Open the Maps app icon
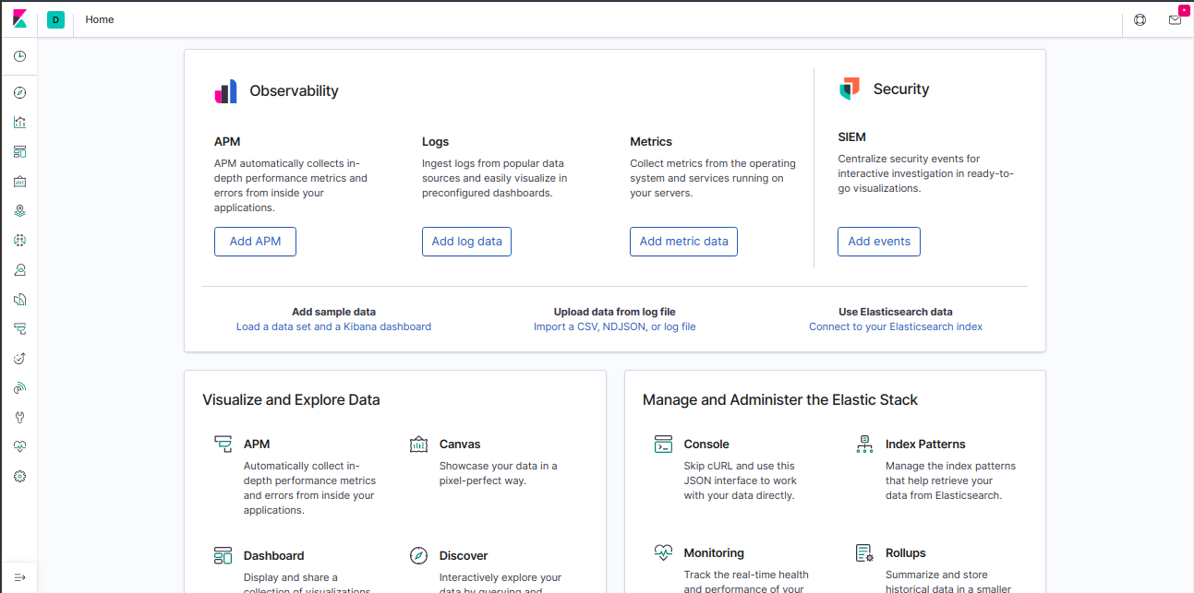The width and height of the screenshot is (1194, 593). (x=19, y=209)
